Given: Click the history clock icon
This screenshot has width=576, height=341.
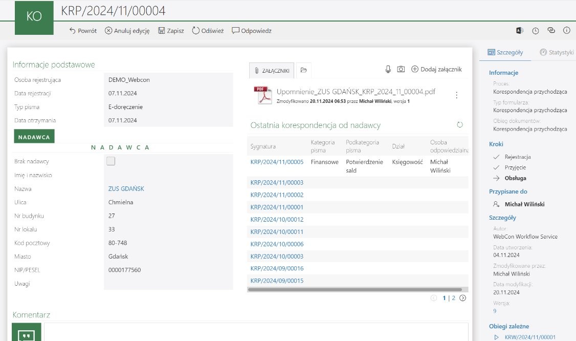Looking at the screenshot, I should pyautogui.click(x=536, y=31).
